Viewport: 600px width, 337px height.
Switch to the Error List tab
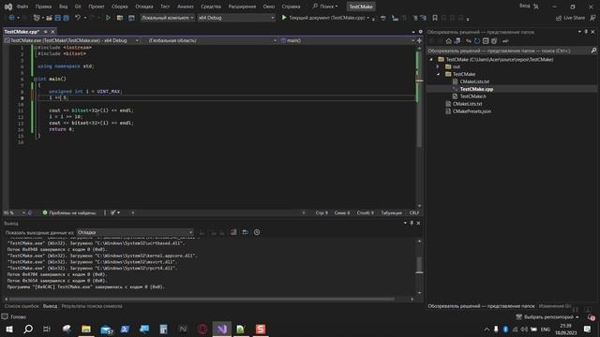click(22, 306)
